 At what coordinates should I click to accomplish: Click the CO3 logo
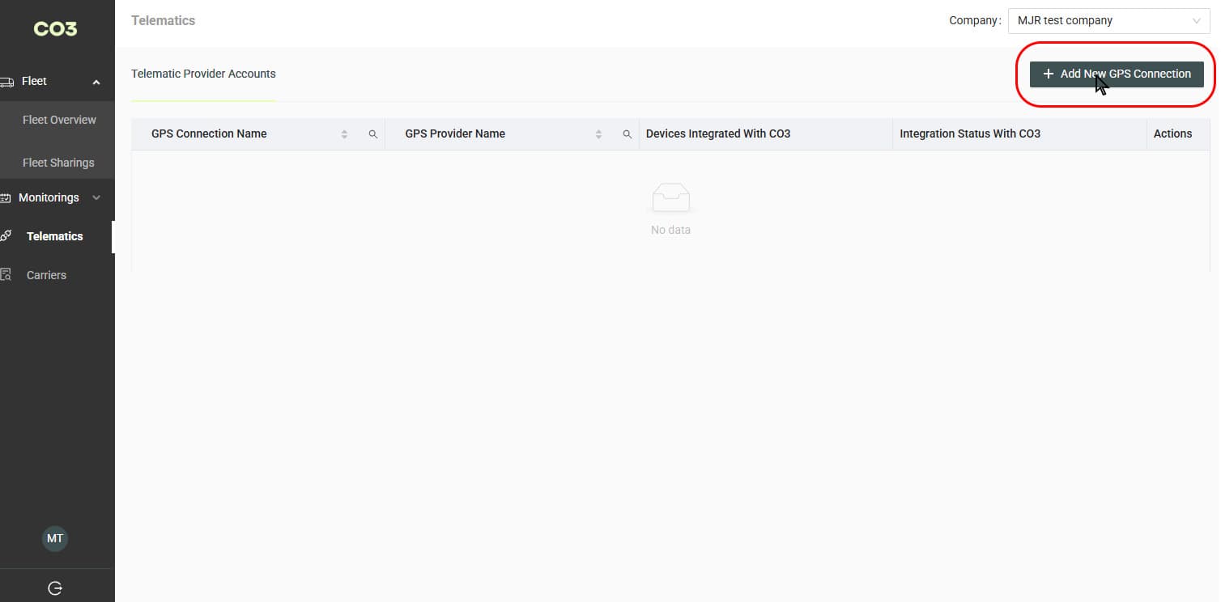[x=54, y=28]
